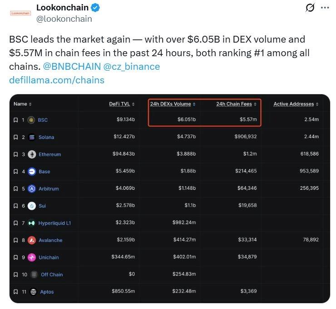Click the Grok icon at top right

tap(310, 8)
